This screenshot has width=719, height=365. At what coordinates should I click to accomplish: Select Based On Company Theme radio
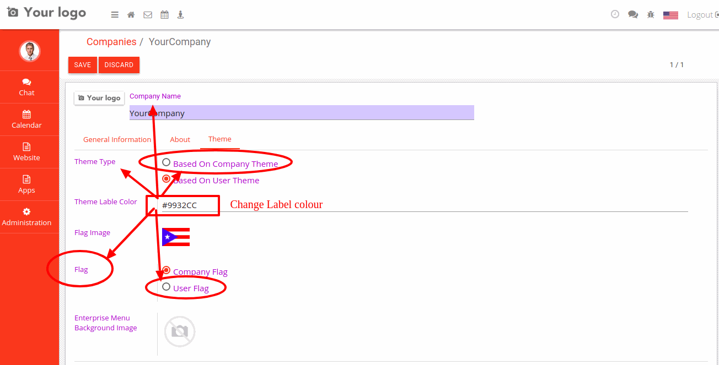click(167, 162)
